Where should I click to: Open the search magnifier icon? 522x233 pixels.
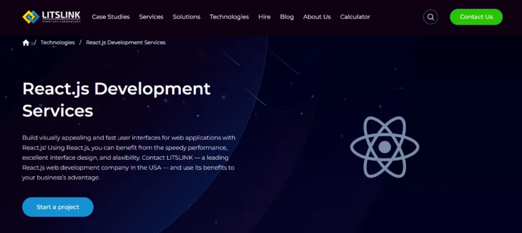[x=430, y=17]
